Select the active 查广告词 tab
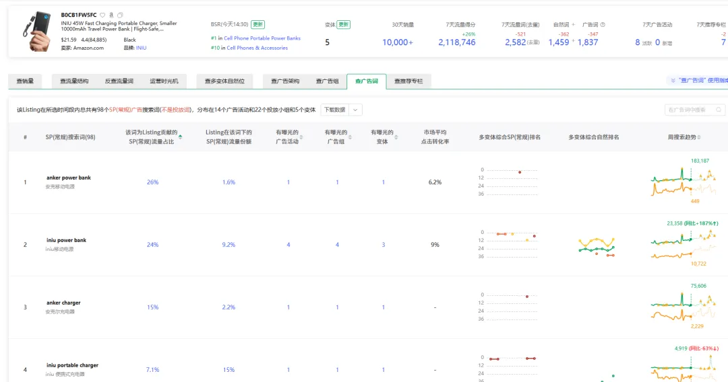The image size is (728, 382). (366, 81)
